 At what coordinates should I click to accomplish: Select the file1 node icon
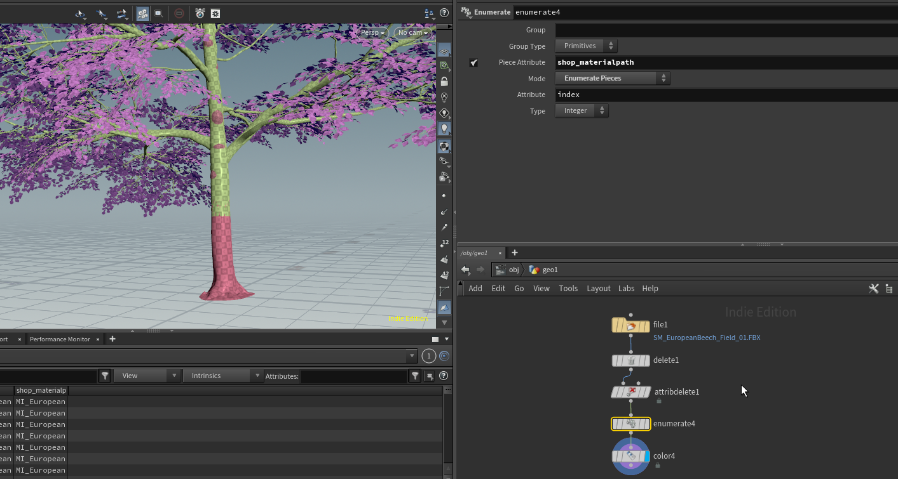630,326
